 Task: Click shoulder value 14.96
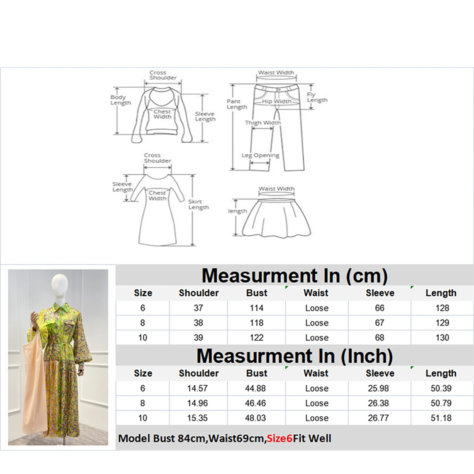pyautogui.click(x=197, y=403)
